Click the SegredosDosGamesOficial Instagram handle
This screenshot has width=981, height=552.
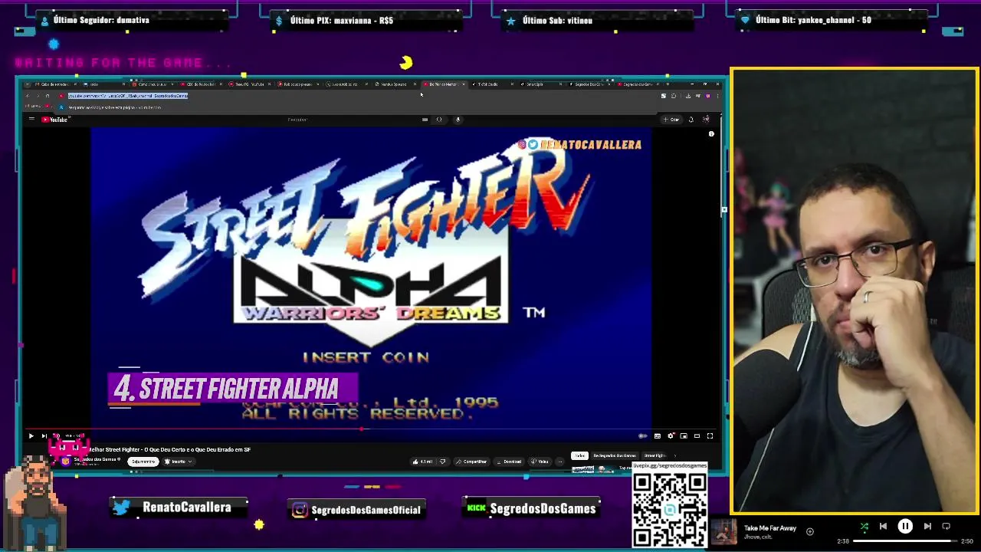(366, 510)
